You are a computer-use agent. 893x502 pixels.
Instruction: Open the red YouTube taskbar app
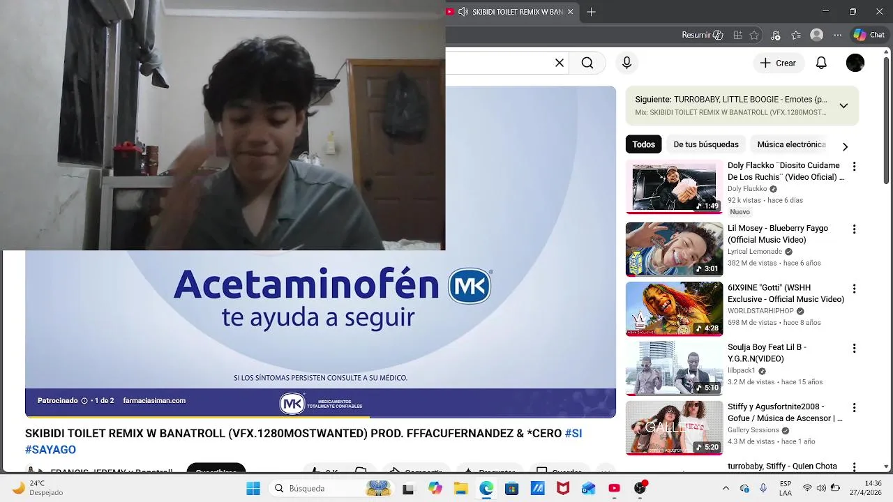(614, 488)
